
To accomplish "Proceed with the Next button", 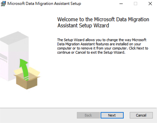I will [x=112, y=115].
